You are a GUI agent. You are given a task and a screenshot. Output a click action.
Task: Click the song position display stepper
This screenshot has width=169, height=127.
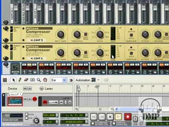pos(87,115)
